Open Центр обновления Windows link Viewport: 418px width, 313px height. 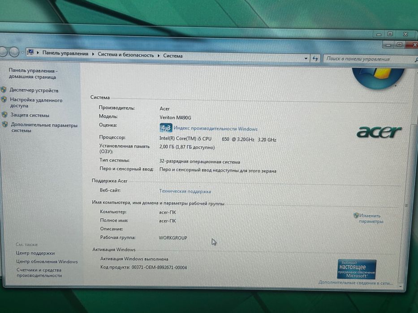click(x=47, y=262)
